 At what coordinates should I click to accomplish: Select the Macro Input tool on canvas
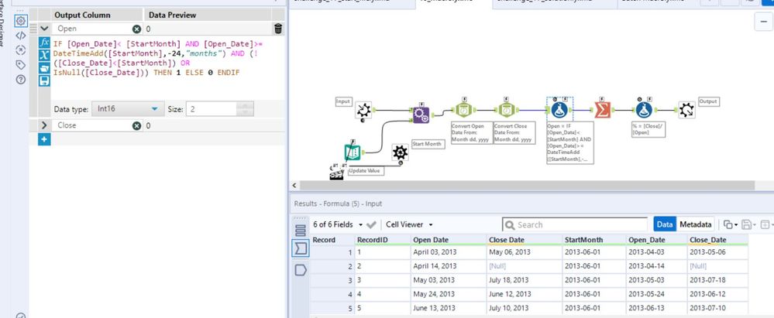(x=363, y=110)
